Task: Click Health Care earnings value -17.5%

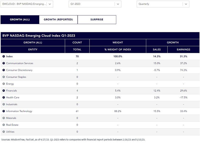Action: (x=183, y=97)
